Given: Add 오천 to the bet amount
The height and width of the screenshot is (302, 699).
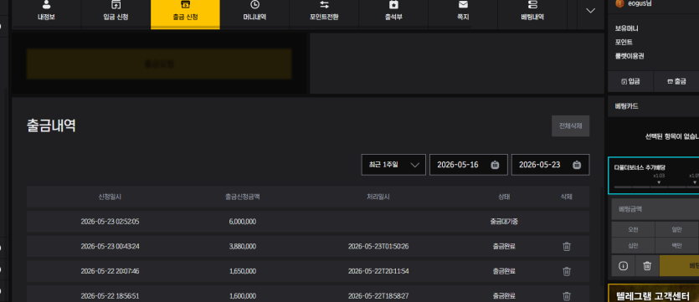Looking at the screenshot, I should point(633,230).
